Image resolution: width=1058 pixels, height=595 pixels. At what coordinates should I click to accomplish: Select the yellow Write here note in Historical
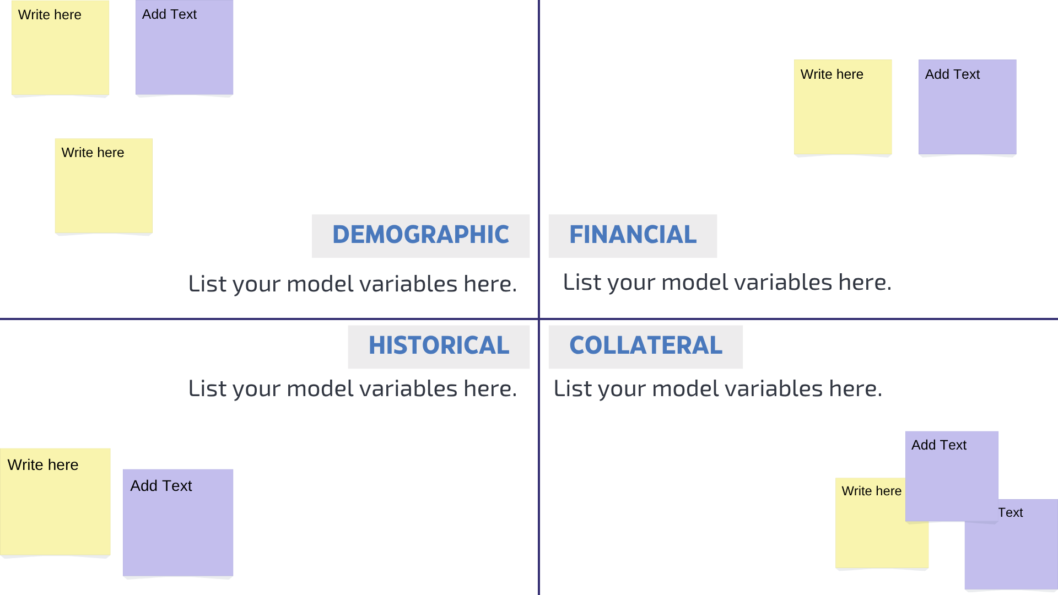55,502
